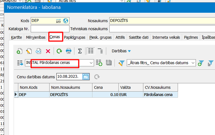Delete record with red X icon
This screenshot has height=135, width=215.
click(x=48, y=51)
